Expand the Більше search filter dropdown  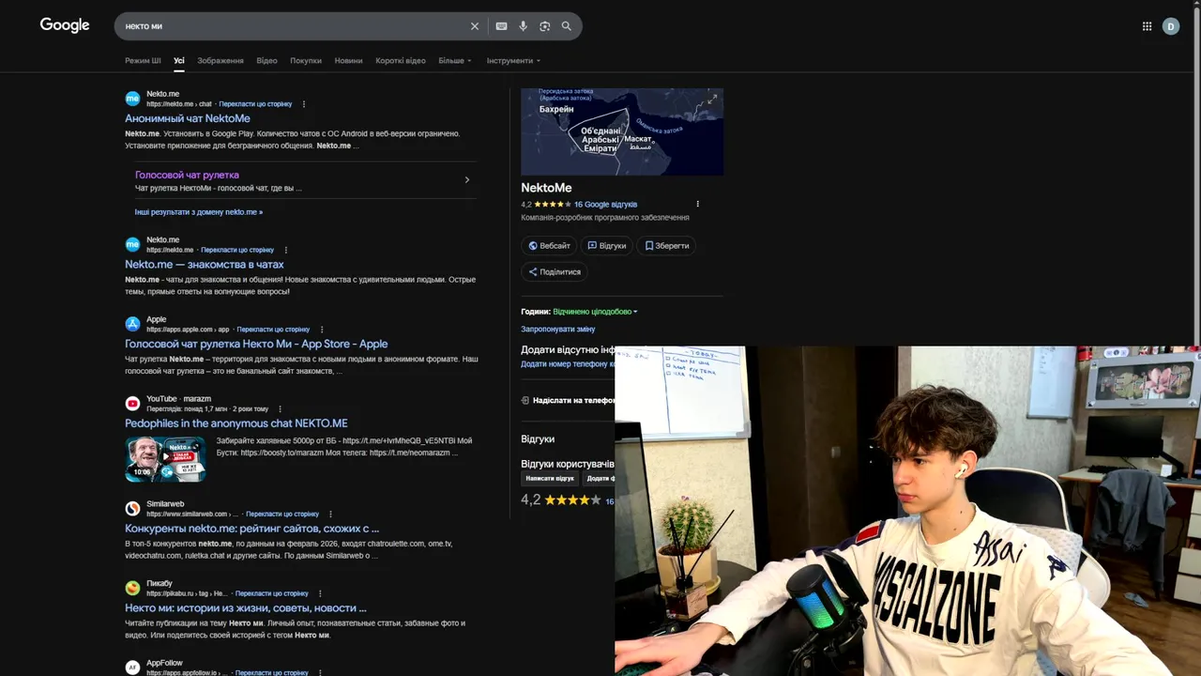(x=455, y=61)
